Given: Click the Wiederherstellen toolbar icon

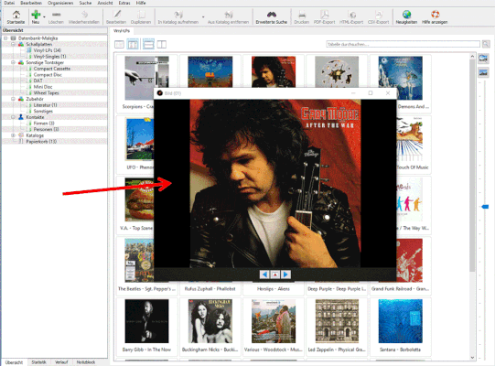Looking at the screenshot, I should [x=84, y=15].
